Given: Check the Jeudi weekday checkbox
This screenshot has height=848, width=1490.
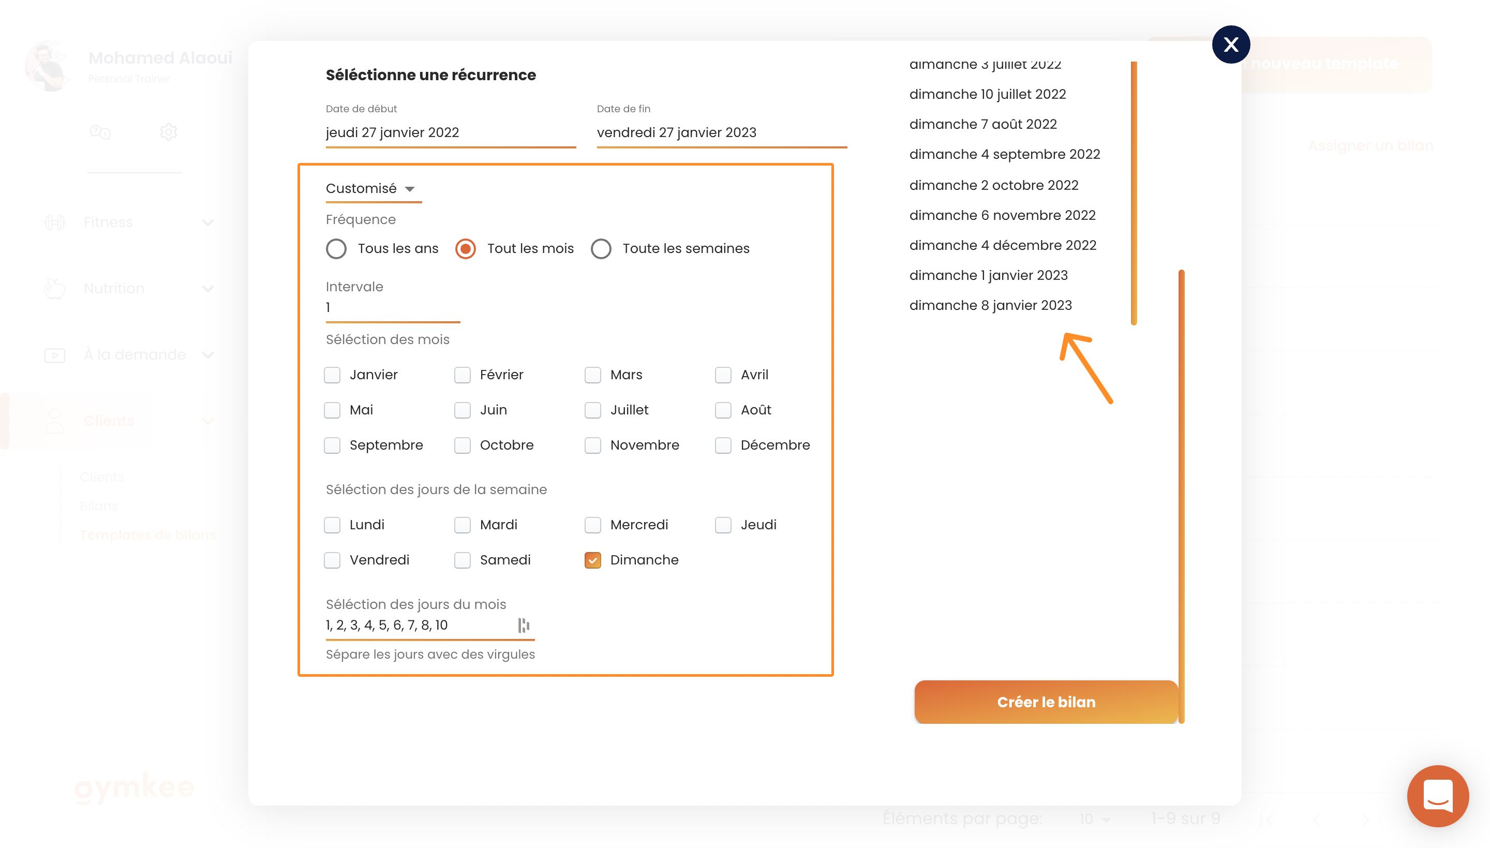Looking at the screenshot, I should coord(723,525).
